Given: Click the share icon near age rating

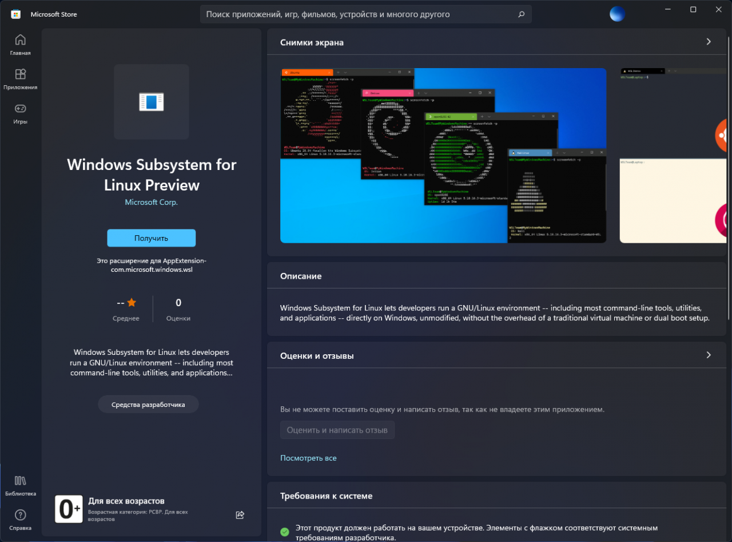Looking at the screenshot, I should point(240,515).
